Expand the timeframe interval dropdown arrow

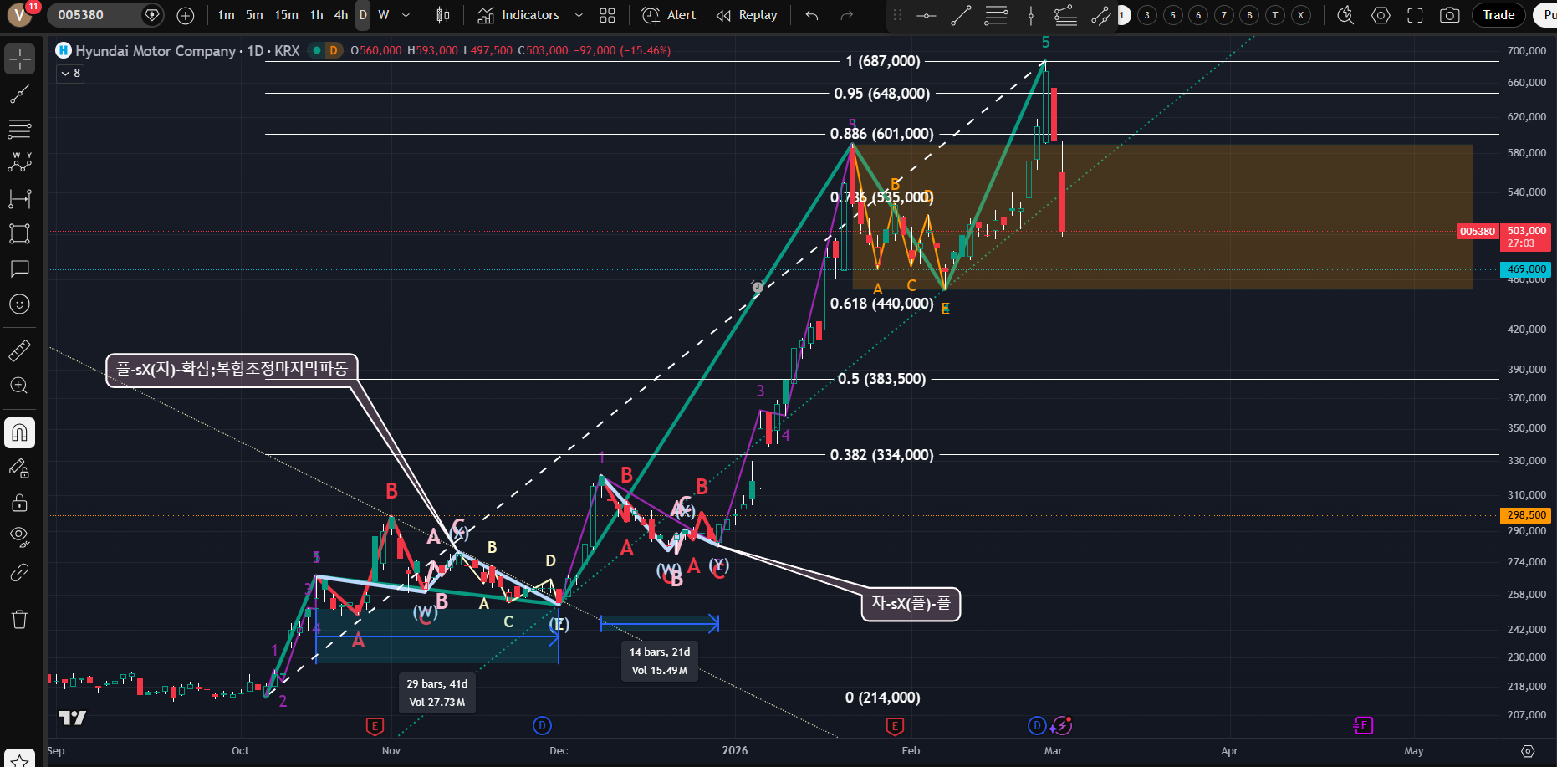click(406, 15)
